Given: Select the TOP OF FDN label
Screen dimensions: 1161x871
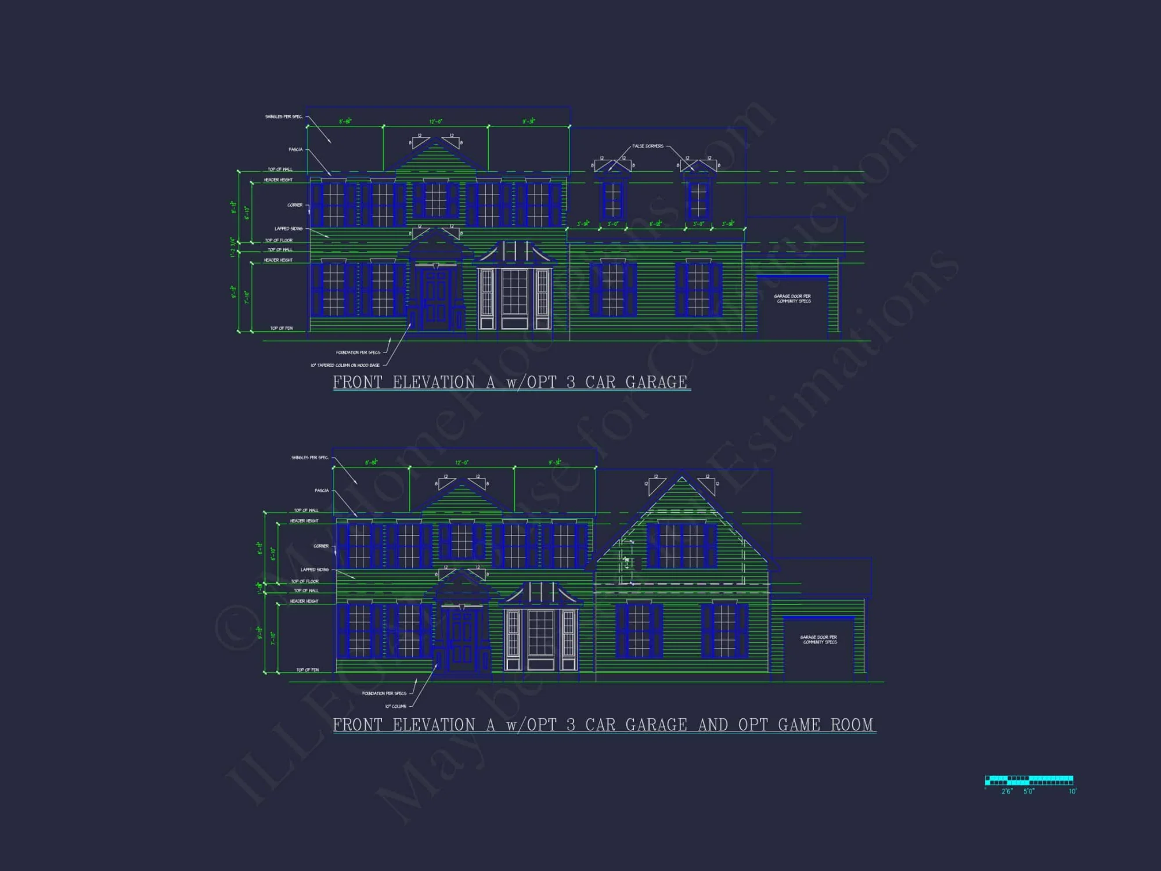Looking at the screenshot, I should tap(281, 329).
